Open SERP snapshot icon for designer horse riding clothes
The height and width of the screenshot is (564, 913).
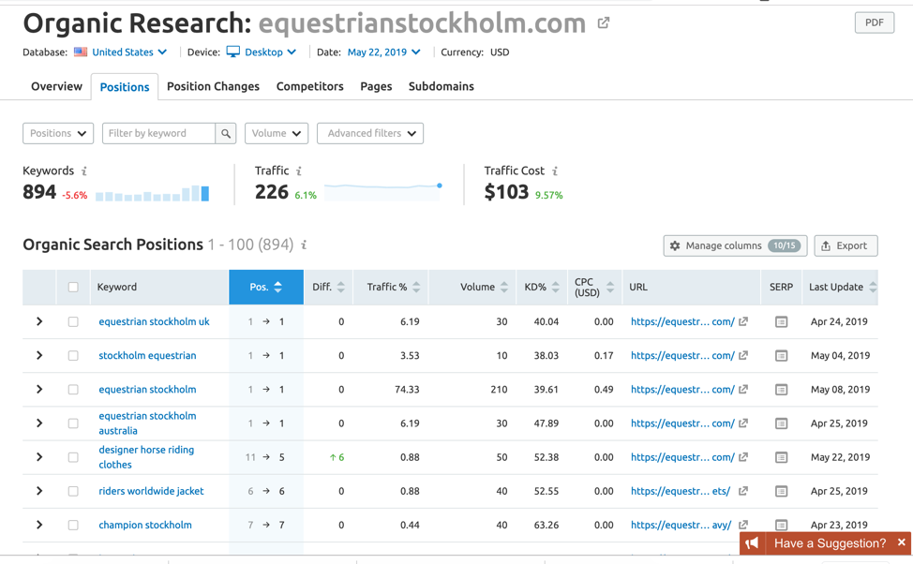781,457
